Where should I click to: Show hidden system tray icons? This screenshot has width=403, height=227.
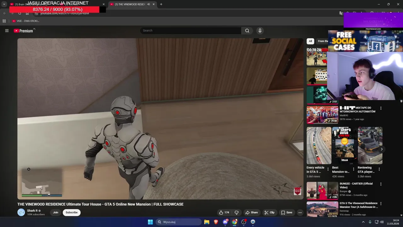(x=363, y=222)
